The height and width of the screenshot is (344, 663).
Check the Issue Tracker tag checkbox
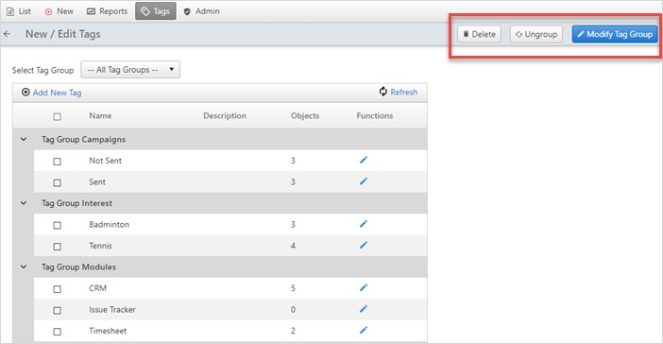point(57,310)
